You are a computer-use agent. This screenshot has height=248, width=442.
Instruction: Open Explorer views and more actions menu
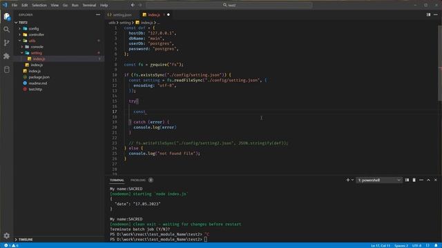[x=98, y=14]
